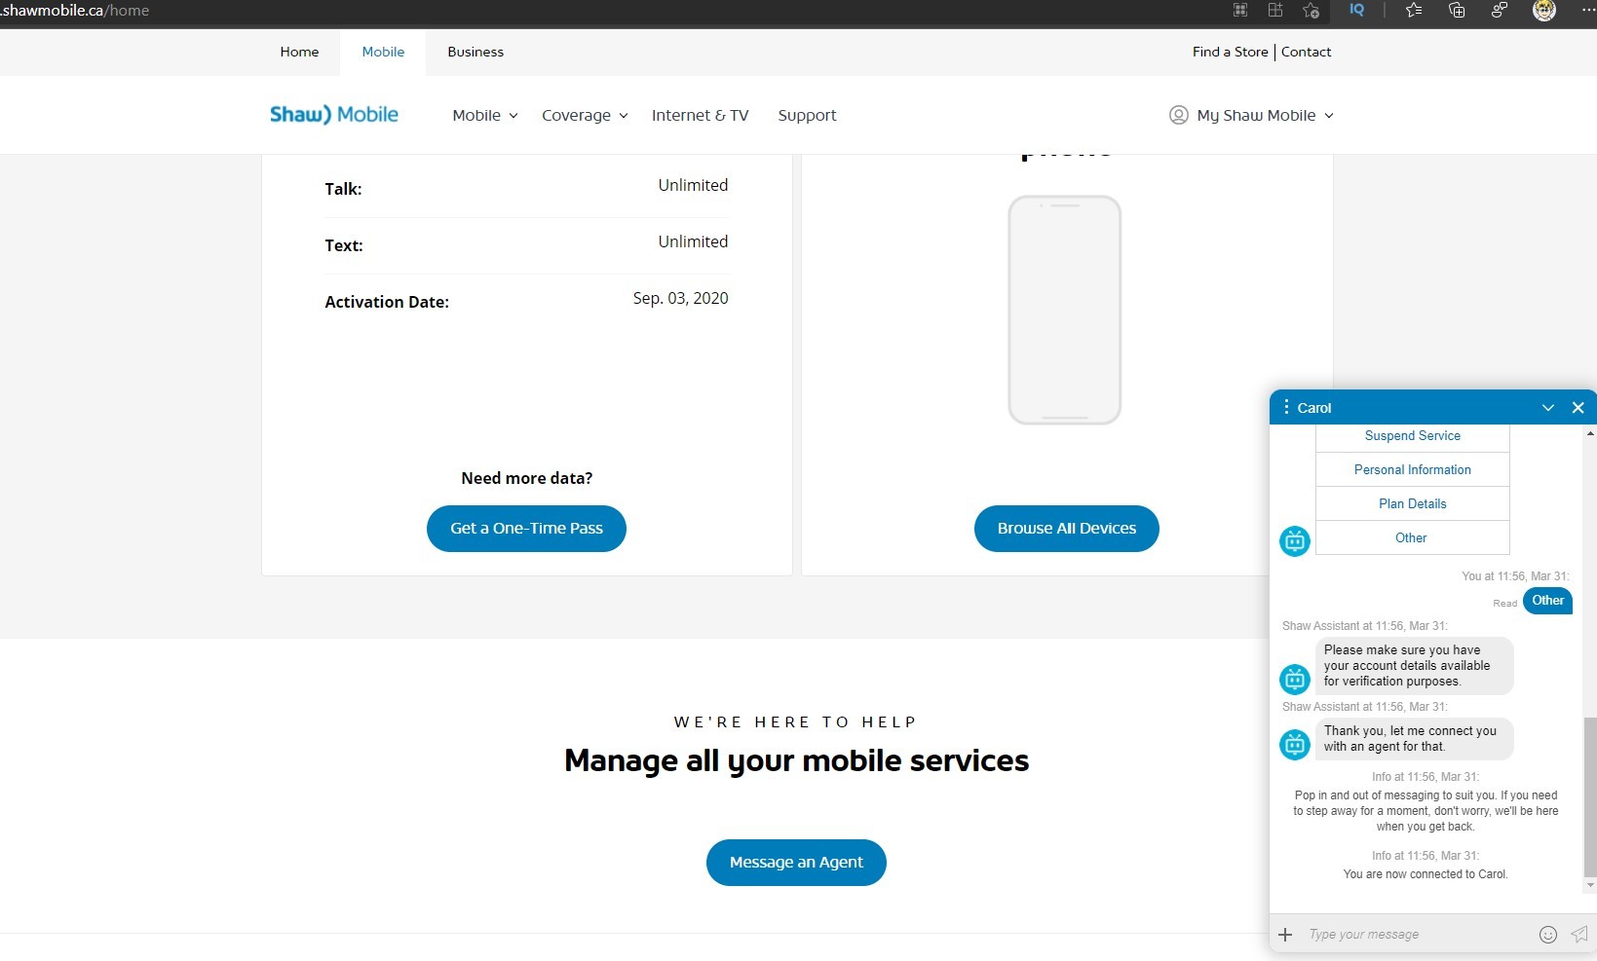
Task: Click the plus attachment icon in chat
Action: click(1285, 935)
